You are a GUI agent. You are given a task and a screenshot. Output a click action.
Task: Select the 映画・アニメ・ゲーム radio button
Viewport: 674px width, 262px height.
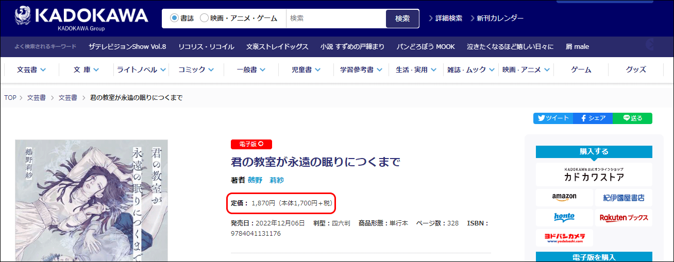point(204,18)
